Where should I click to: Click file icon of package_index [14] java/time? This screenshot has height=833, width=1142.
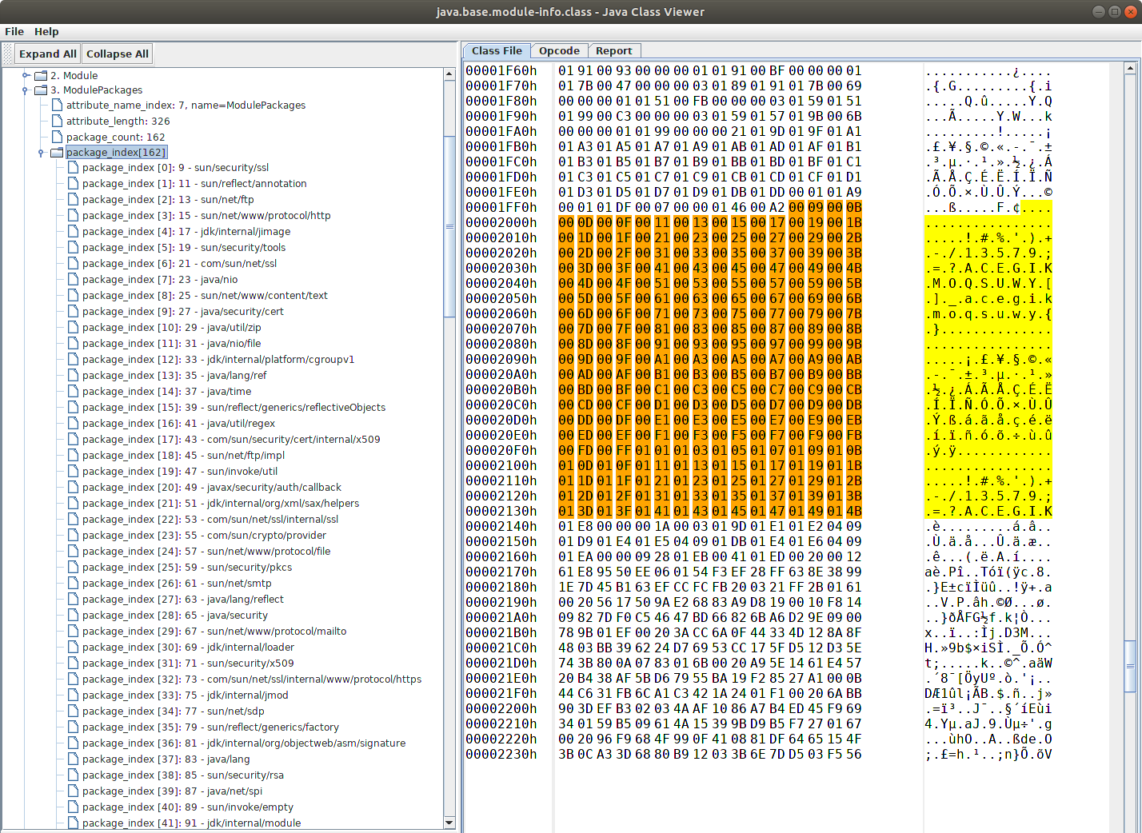(x=73, y=391)
